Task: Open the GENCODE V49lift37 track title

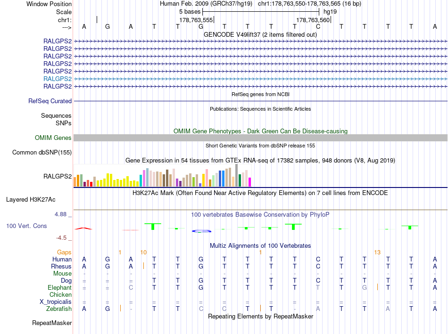Action: tap(260, 34)
